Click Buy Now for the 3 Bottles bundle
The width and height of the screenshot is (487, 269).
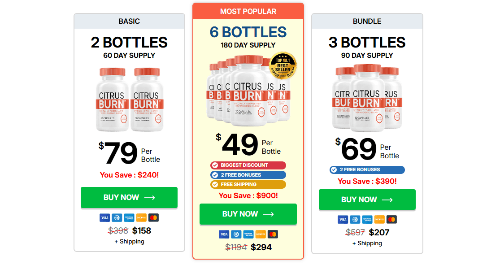pos(367,199)
